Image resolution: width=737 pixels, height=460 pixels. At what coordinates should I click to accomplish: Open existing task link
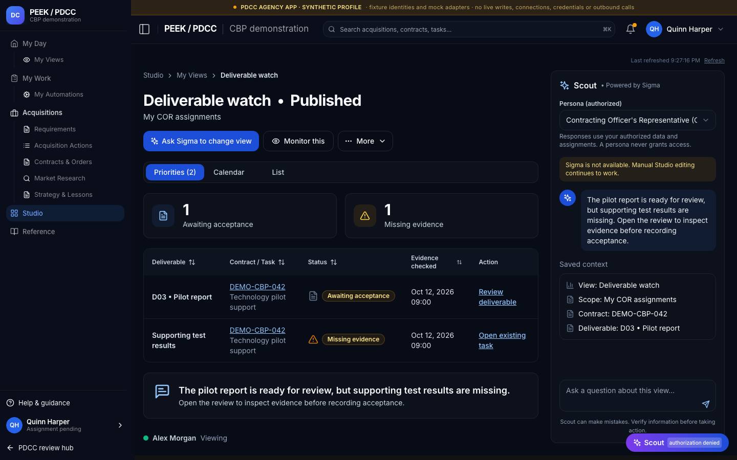(x=502, y=340)
